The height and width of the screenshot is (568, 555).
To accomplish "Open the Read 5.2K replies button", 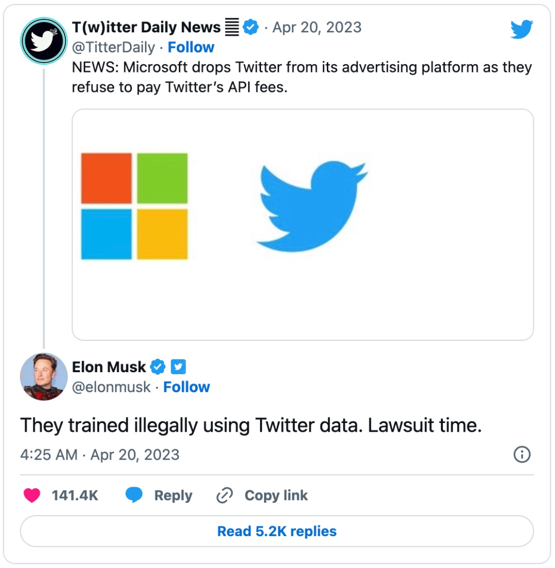I will pyautogui.click(x=277, y=531).
